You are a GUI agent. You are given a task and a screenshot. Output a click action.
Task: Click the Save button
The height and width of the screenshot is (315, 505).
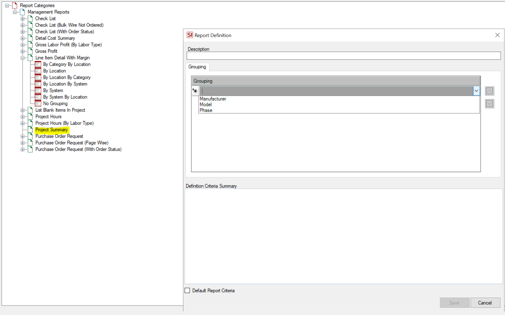454,302
